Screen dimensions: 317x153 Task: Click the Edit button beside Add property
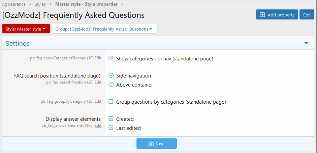point(307,14)
